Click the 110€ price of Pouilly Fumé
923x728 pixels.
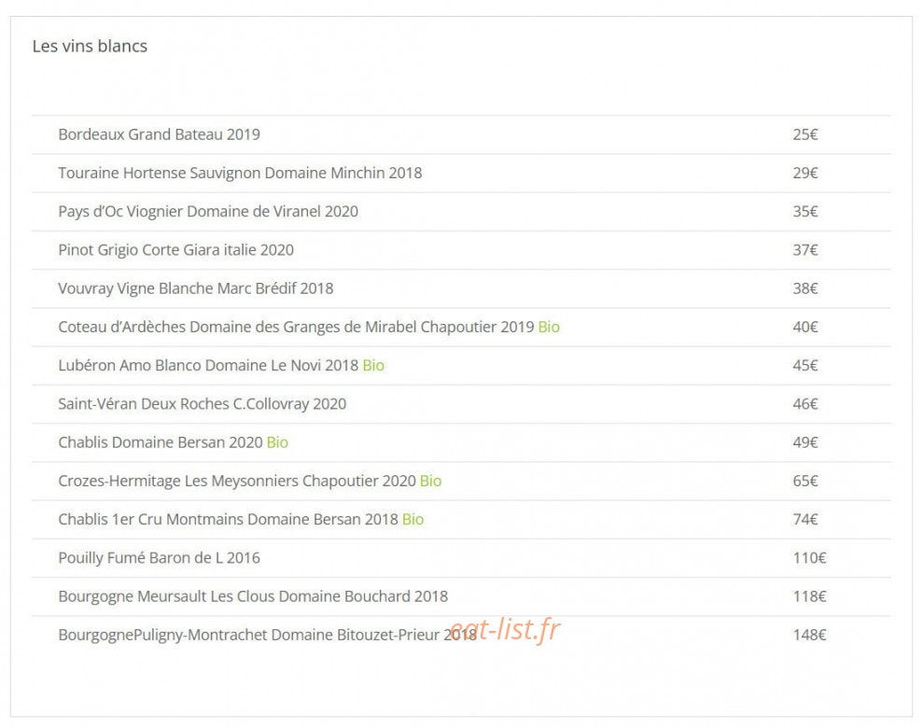pos(809,558)
